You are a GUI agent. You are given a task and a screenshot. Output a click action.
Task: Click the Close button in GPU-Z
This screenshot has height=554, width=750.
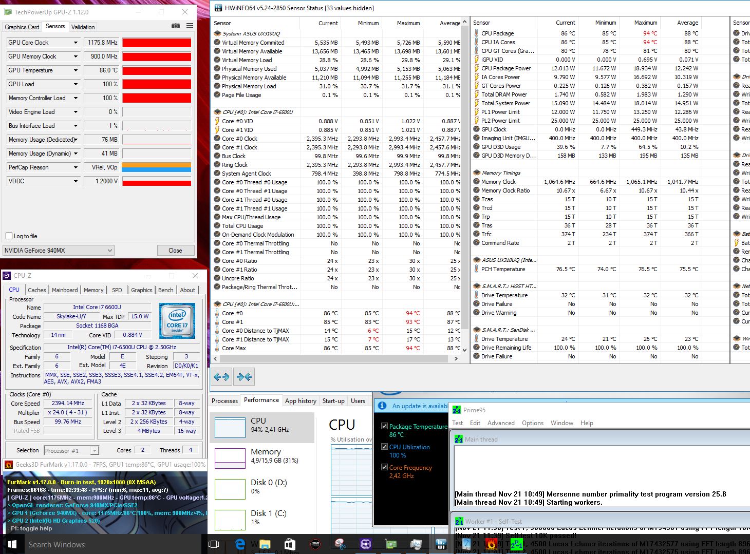pyautogui.click(x=175, y=251)
